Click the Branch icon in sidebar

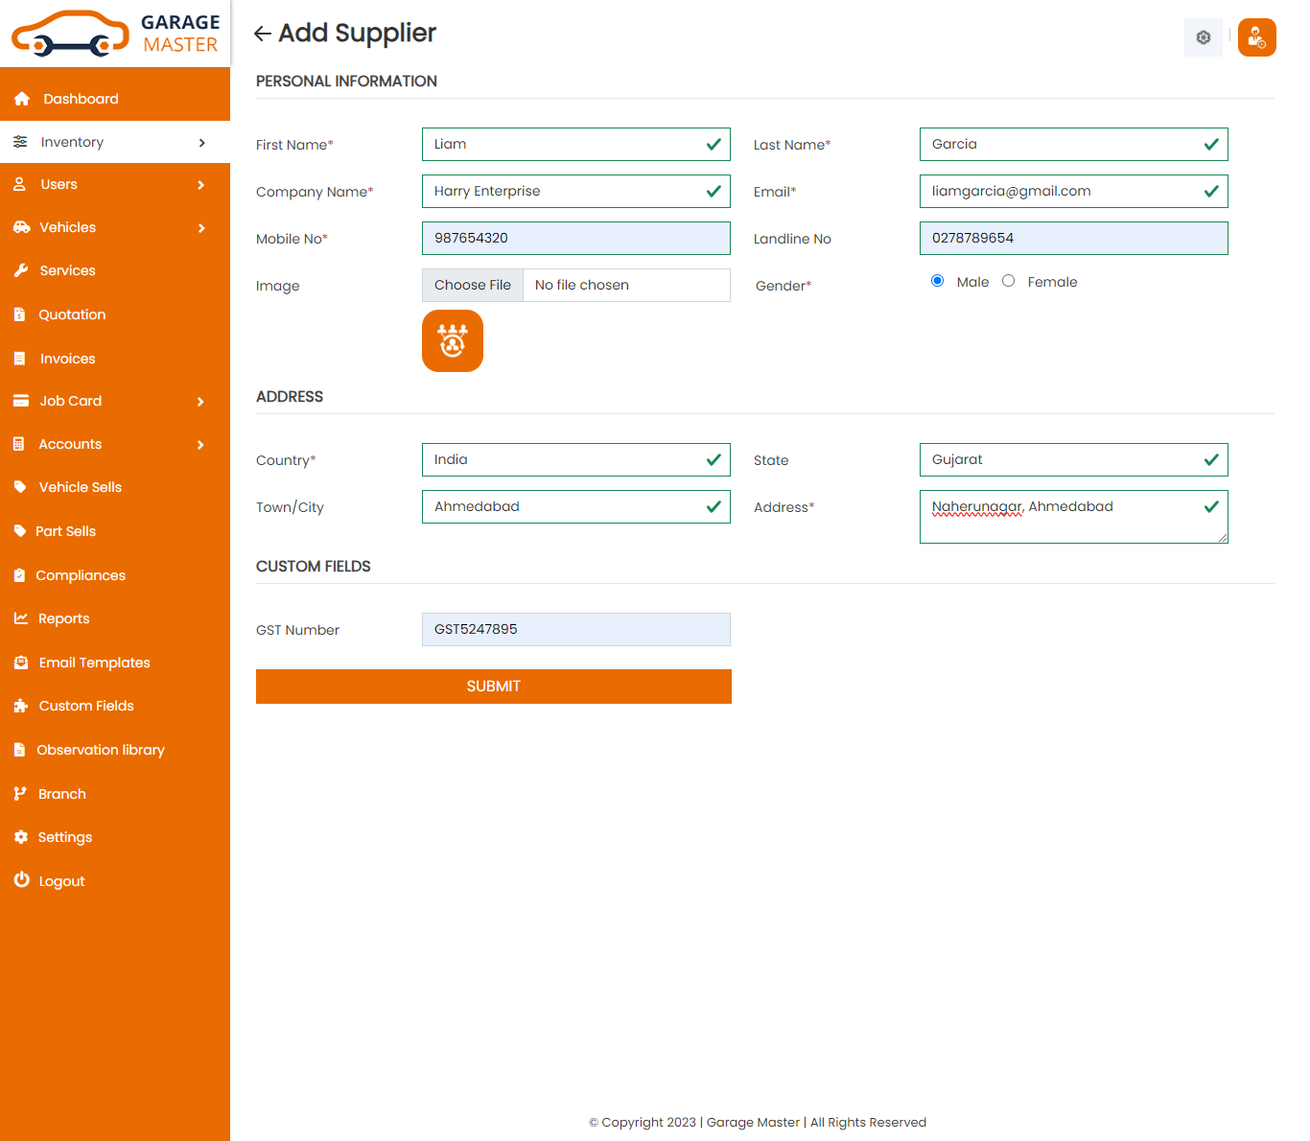[x=20, y=794]
